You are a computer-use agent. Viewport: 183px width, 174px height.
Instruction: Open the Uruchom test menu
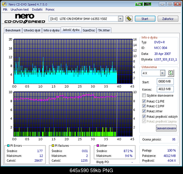tap(20, 10)
